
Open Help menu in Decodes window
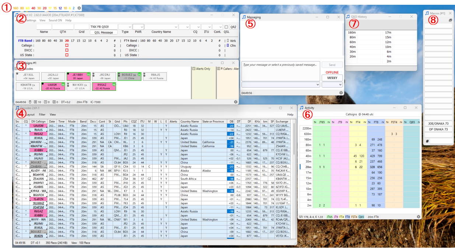(290, 114)
